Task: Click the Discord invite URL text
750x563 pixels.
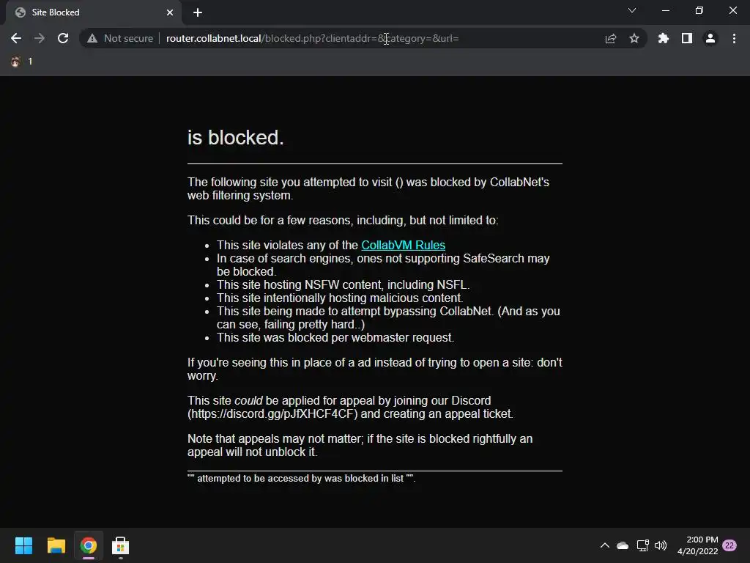Action: click(x=272, y=413)
